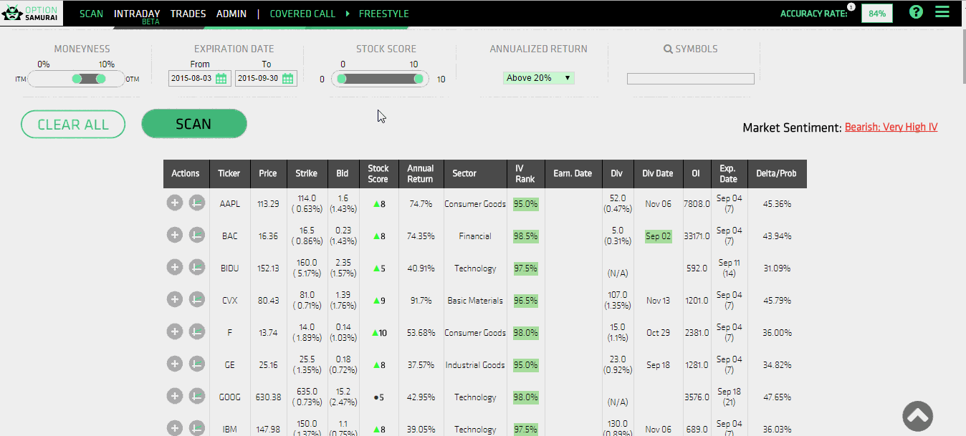Click the Annual Return column header

coord(421,174)
